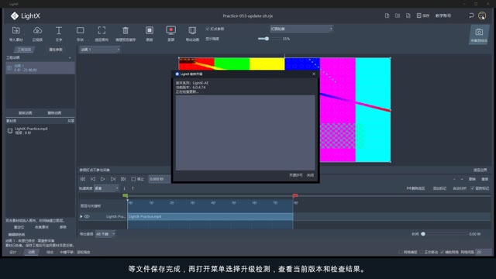Click the artboard square toolbar icon
This screenshot has height=279, width=496.
coord(150,31)
